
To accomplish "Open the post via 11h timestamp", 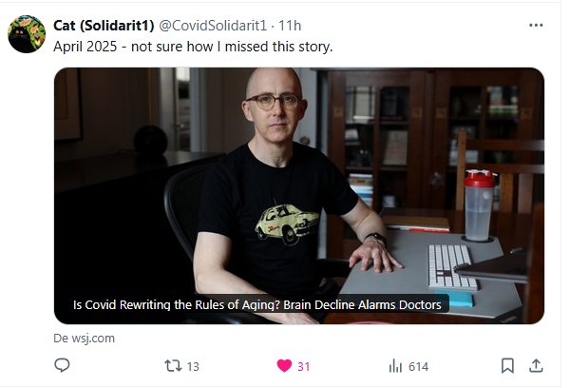I will tap(290, 26).
